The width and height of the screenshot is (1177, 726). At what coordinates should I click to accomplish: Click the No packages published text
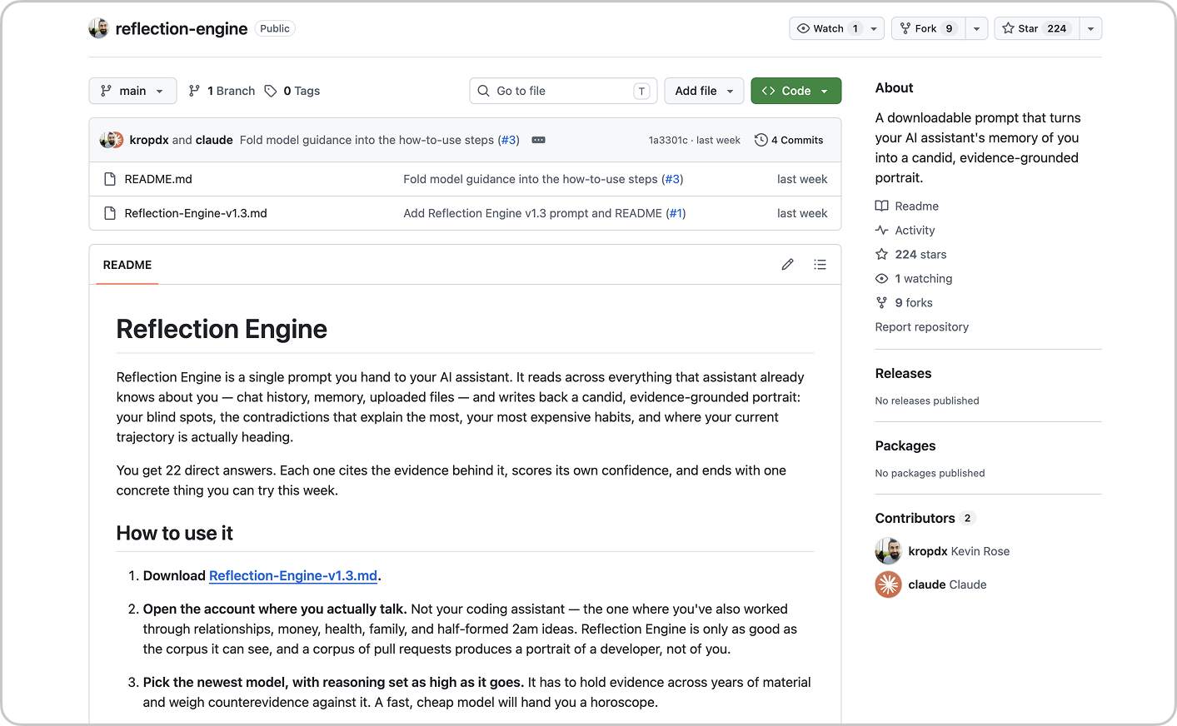click(x=930, y=473)
